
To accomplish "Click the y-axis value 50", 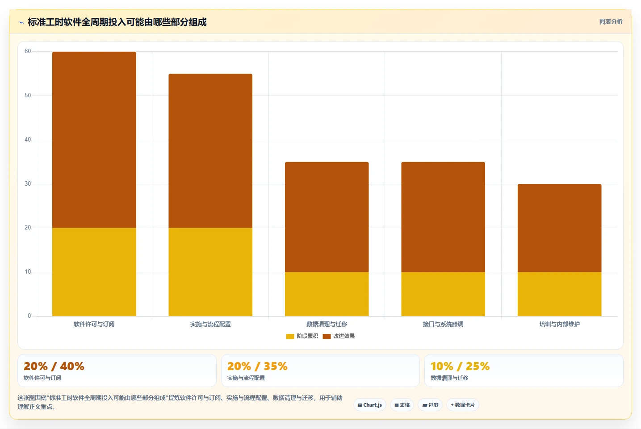I will tap(28, 96).
